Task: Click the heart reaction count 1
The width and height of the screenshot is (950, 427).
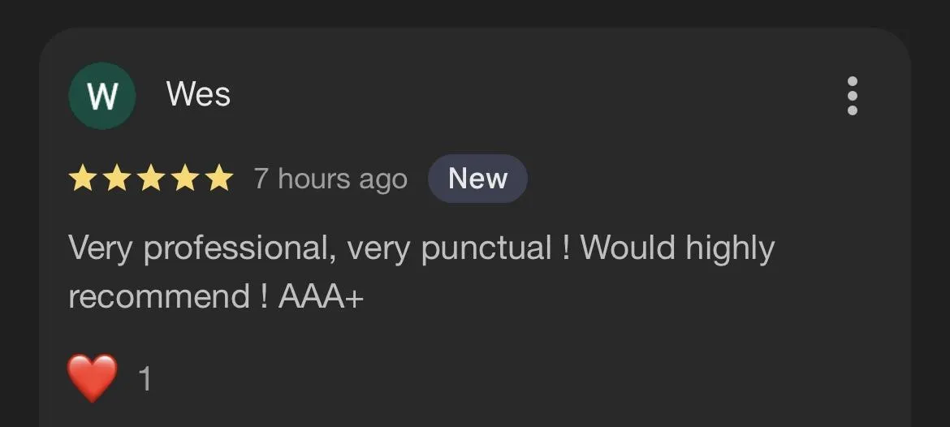Action: pos(145,379)
